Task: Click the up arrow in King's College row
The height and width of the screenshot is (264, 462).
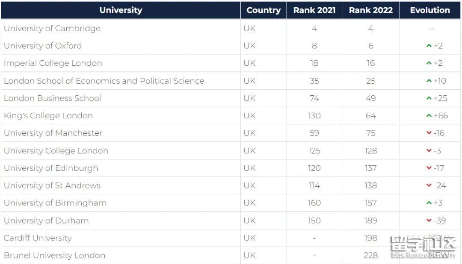Action: pos(429,115)
